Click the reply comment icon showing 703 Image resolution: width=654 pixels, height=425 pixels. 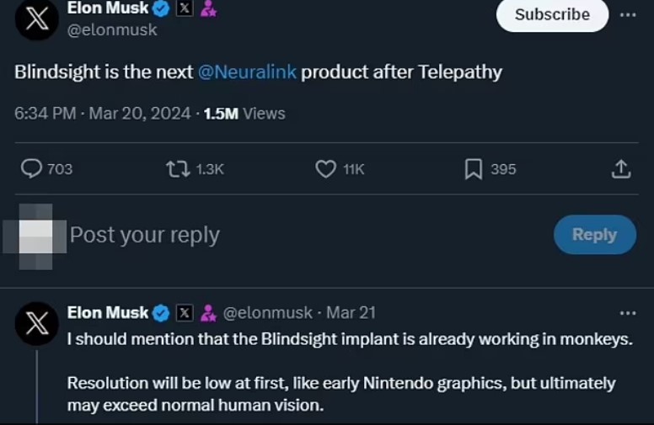pyautogui.click(x=32, y=169)
